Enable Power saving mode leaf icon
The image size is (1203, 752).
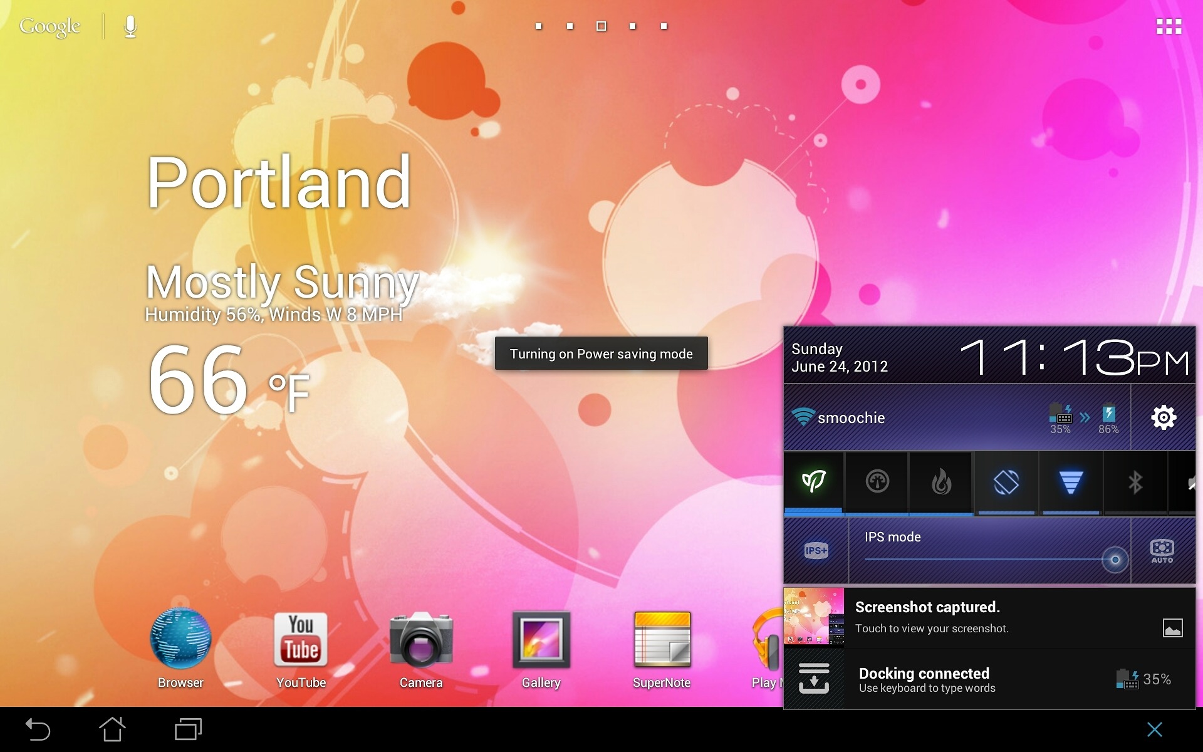pos(813,481)
